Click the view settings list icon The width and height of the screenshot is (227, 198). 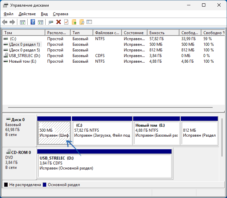pos(89,22)
